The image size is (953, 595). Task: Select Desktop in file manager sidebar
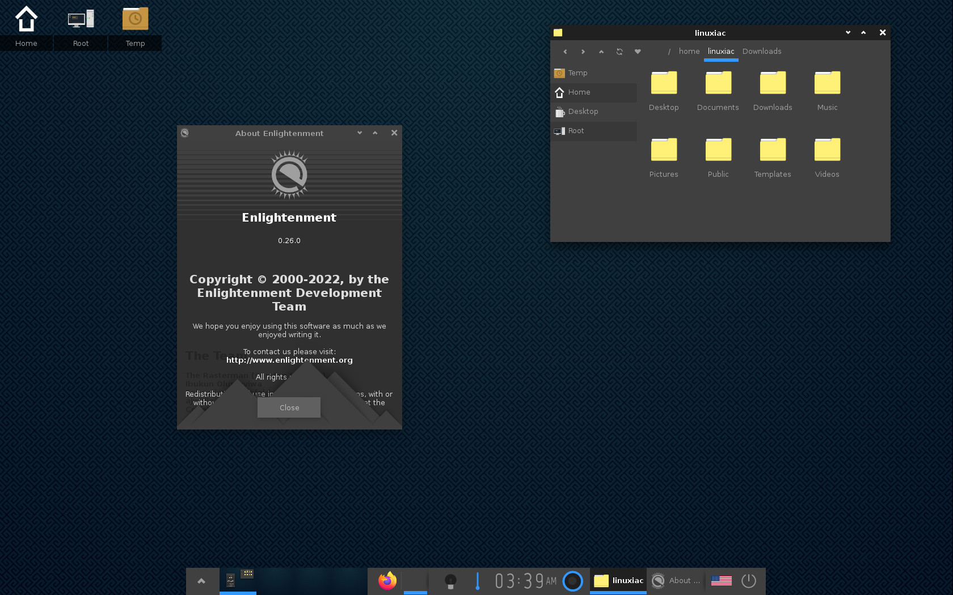click(594, 112)
